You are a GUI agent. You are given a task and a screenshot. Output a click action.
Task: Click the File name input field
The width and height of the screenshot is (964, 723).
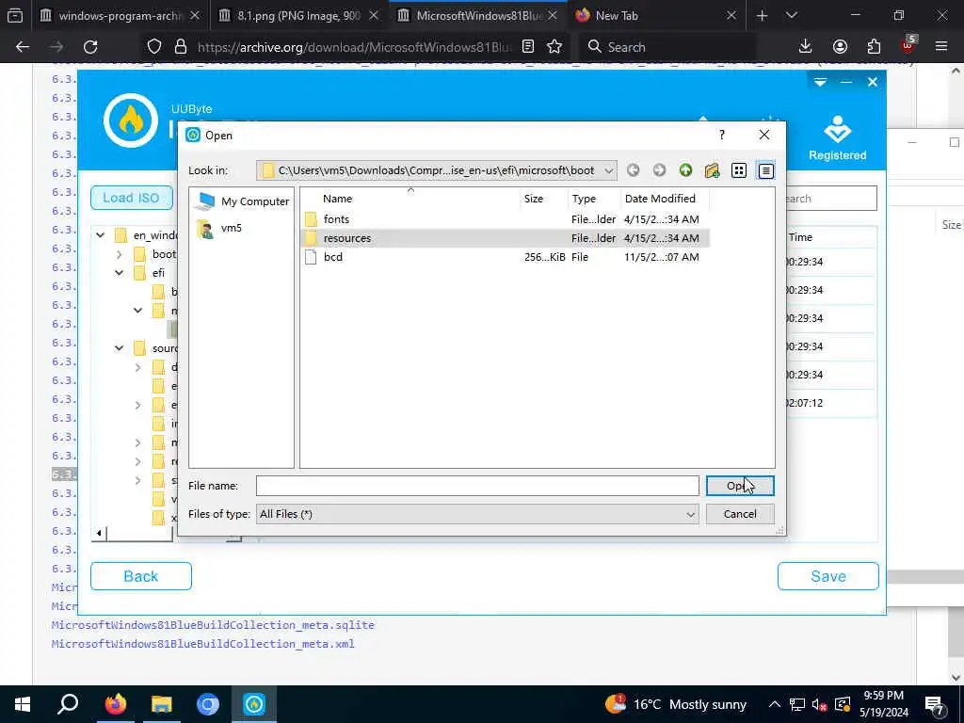pos(477,486)
